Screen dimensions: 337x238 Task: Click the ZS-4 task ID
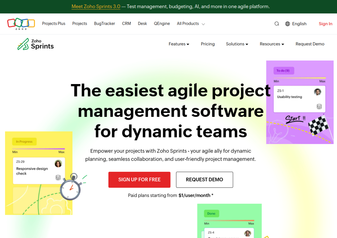(211, 232)
